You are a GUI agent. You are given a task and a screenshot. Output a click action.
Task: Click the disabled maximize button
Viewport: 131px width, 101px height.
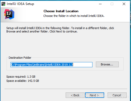[112, 4]
